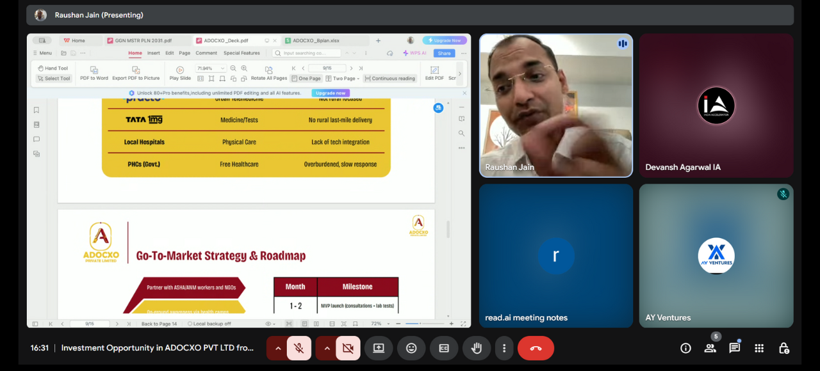Image resolution: width=820 pixels, height=371 pixels.
Task: Unmute the microphone
Action: (299, 348)
